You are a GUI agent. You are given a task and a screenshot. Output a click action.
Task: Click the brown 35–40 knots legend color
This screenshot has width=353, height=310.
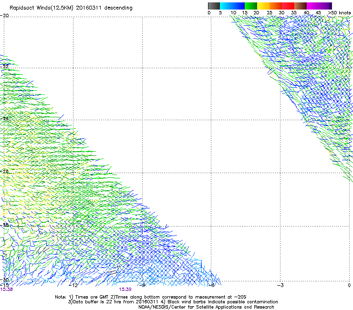(301, 6)
